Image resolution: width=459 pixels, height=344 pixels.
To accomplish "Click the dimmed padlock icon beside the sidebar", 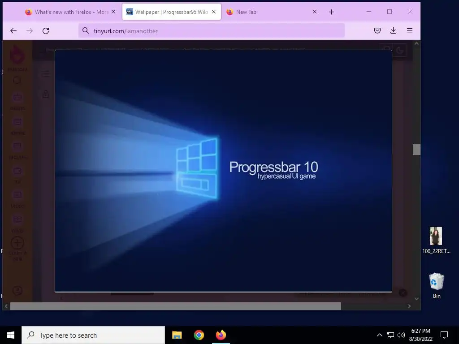I will (46, 94).
